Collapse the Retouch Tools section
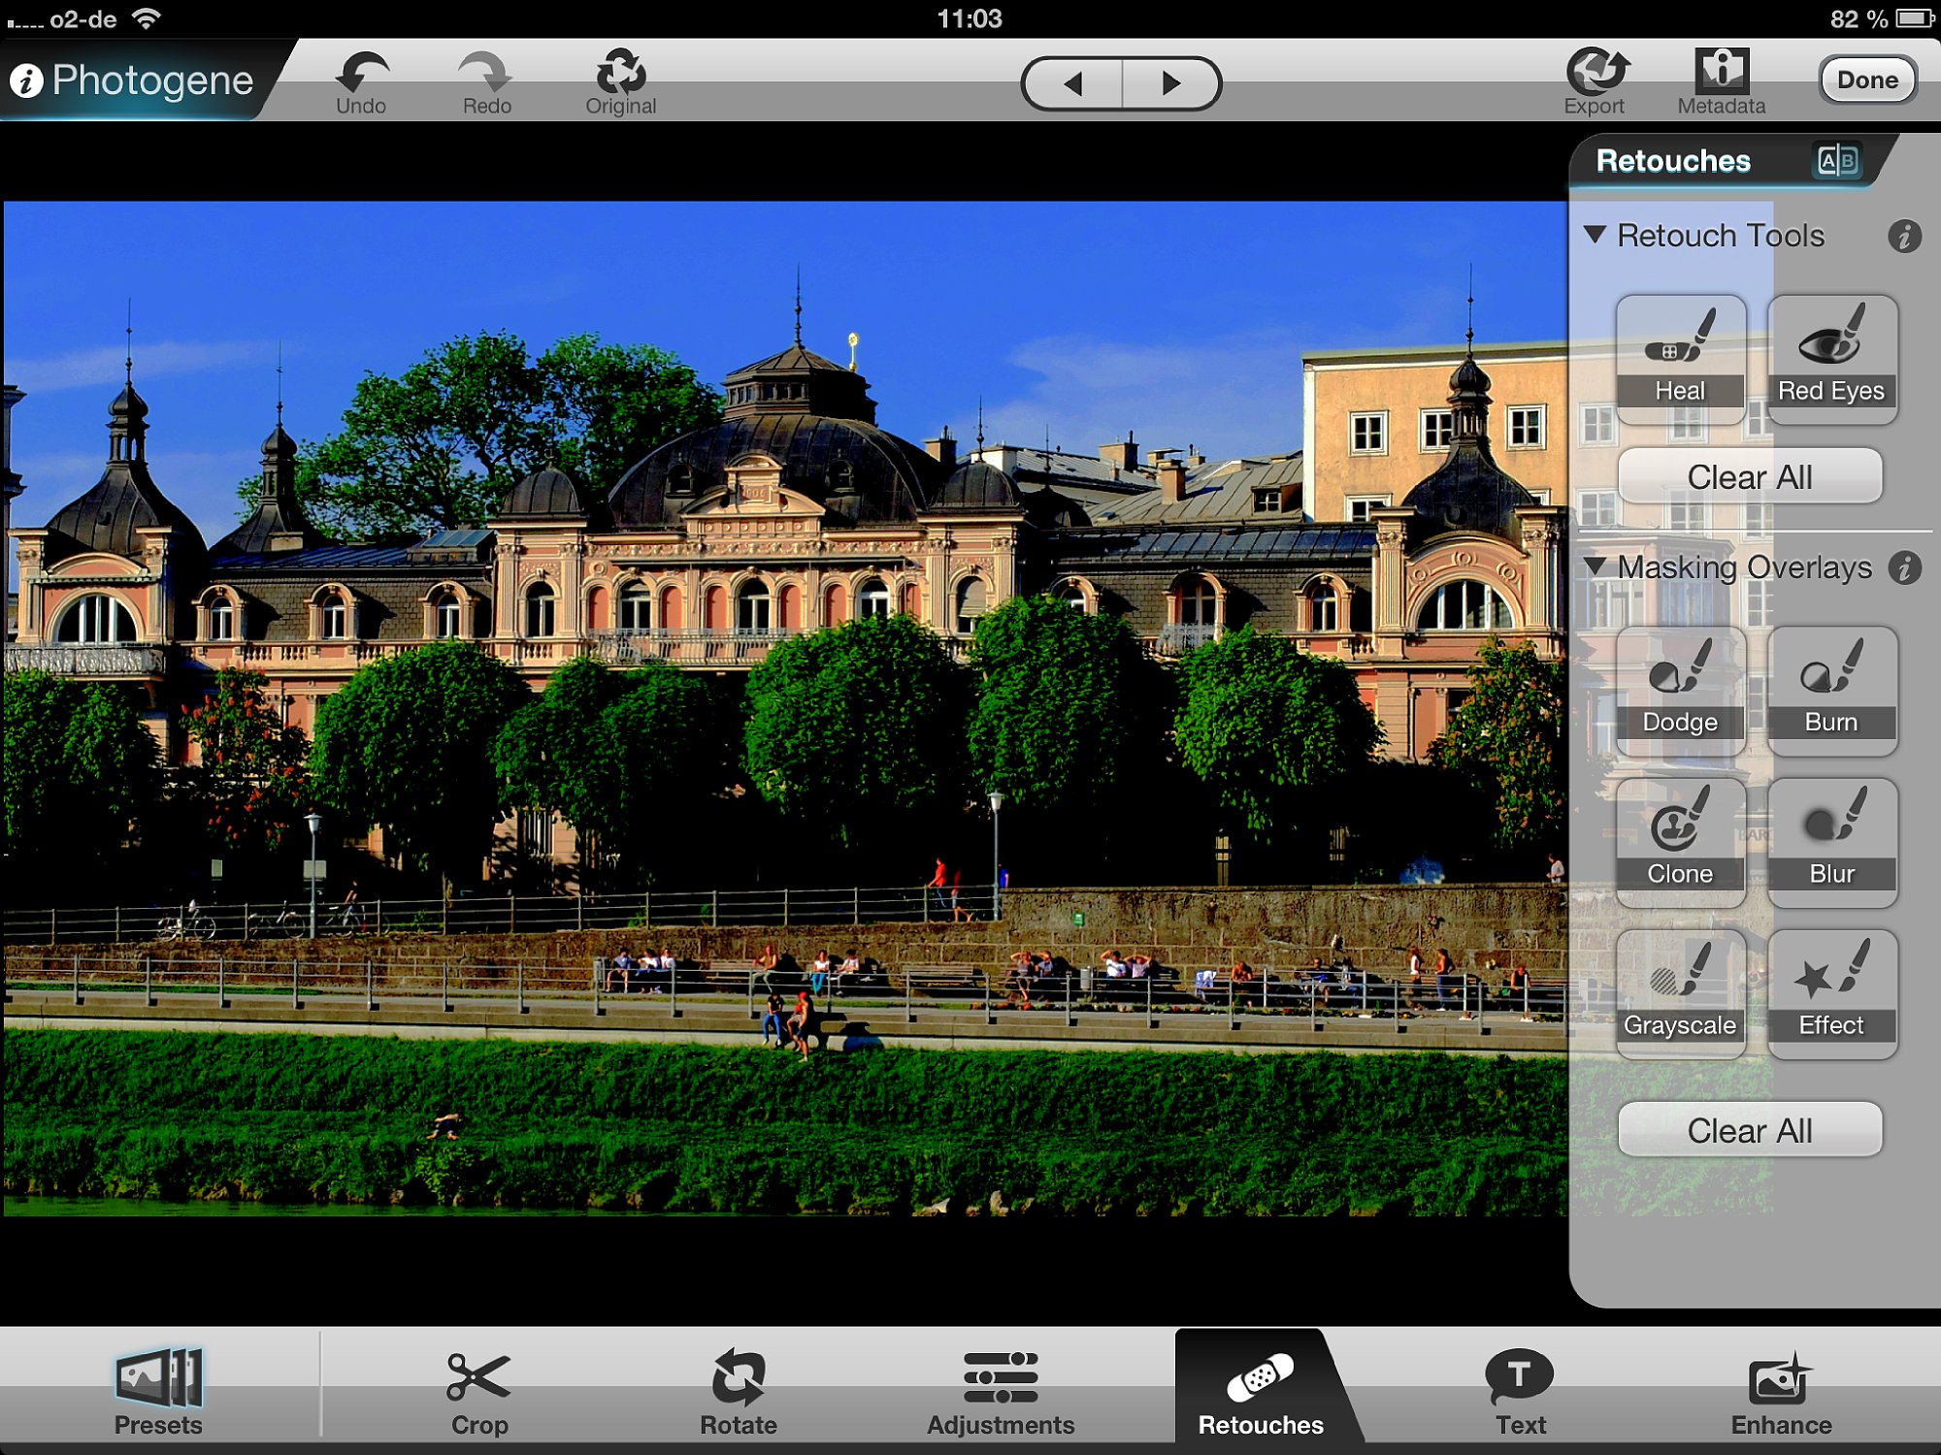This screenshot has height=1455, width=1941. coord(1595,235)
